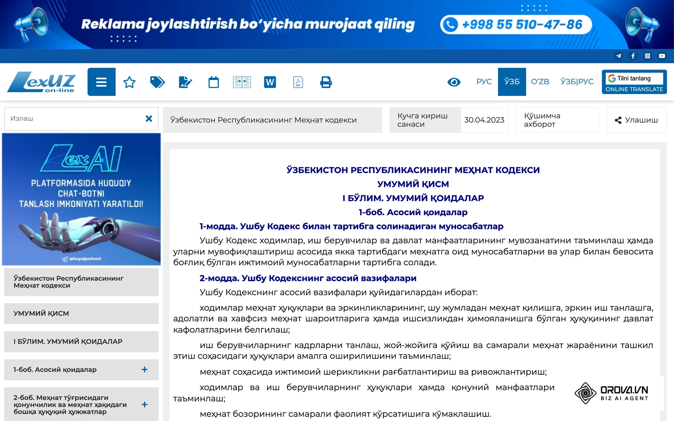
Task: Add document to favorites with star icon
Action: pyautogui.click(x=129, y=82)
